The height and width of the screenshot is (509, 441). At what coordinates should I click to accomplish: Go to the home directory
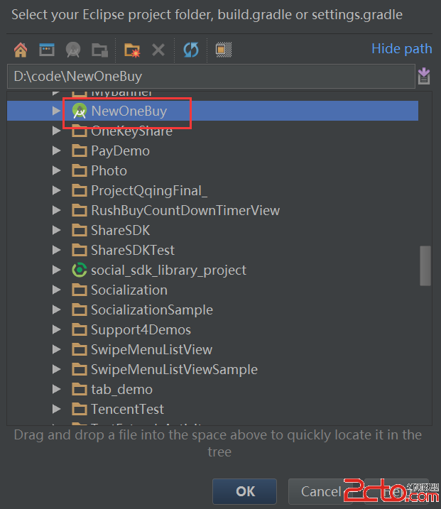pyautogui.click(x=21, y=50)
